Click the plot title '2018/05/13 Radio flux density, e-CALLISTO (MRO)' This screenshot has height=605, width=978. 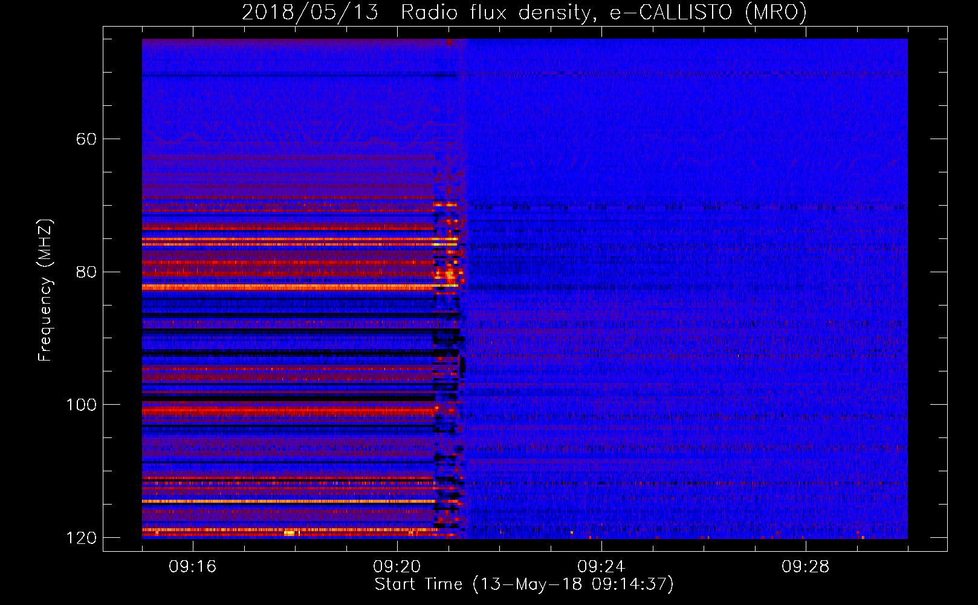(x=524, y=12)
